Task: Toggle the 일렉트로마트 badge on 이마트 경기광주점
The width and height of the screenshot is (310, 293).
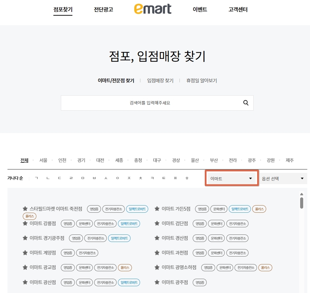Action: tap(119, 238)
